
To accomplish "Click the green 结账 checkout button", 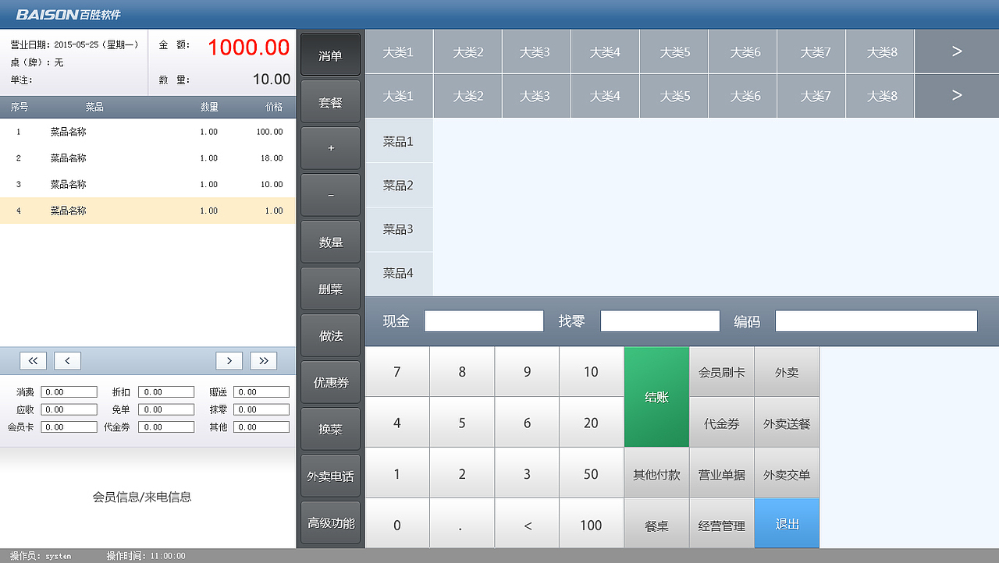I will pos(656,397).
